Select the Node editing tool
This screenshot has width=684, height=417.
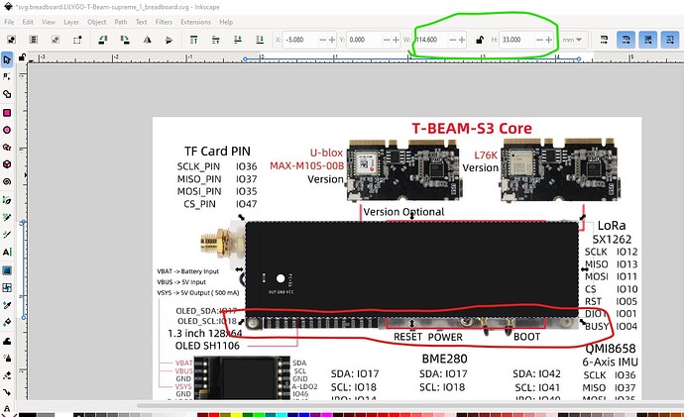(x=7, y=77)
